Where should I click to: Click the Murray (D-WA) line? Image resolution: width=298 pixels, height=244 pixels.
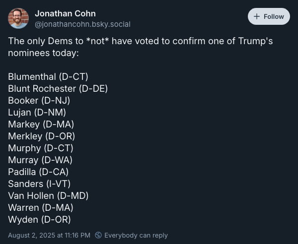40,160
